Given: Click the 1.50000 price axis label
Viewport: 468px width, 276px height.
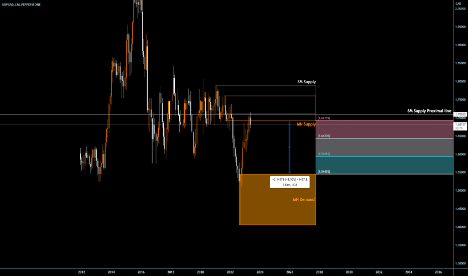Looking at the screenshot, I should click(460, 191).
